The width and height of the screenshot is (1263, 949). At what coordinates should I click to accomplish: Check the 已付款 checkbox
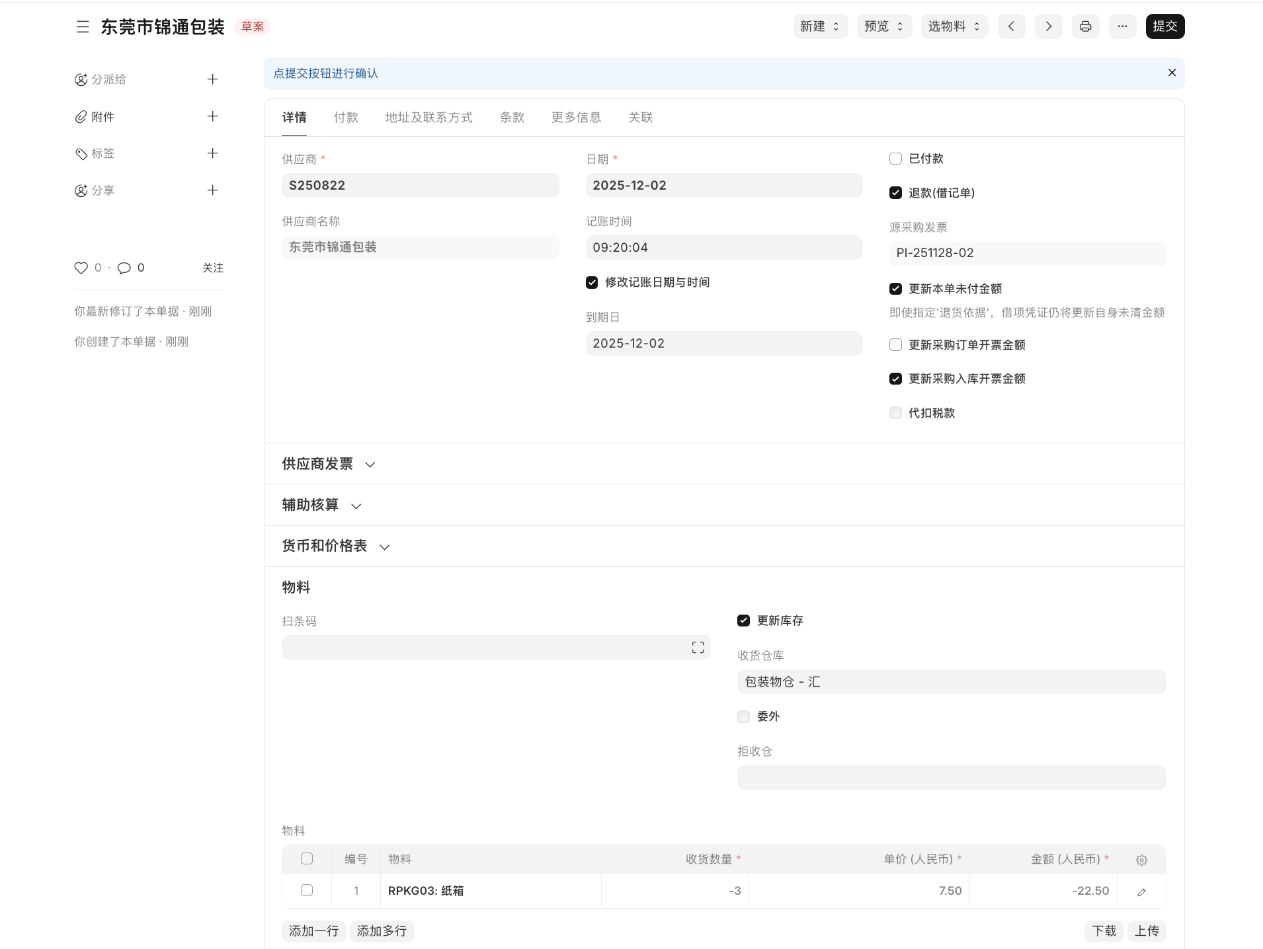(895, 159)
